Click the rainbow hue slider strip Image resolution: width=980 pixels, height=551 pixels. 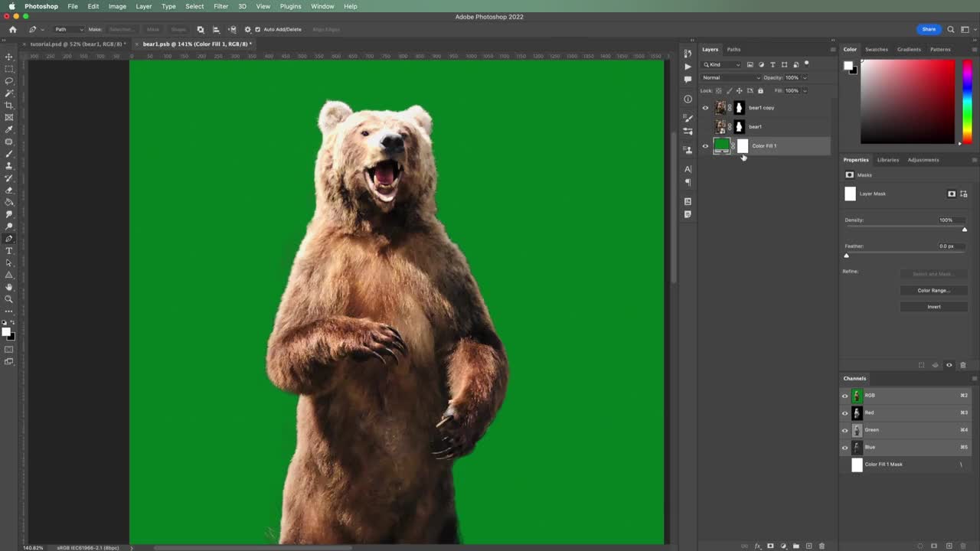967,102
